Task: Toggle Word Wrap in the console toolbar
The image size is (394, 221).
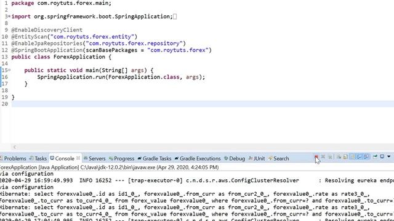Action: 353,157
